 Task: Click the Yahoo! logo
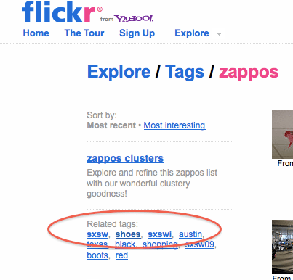[x=134, y=18]
